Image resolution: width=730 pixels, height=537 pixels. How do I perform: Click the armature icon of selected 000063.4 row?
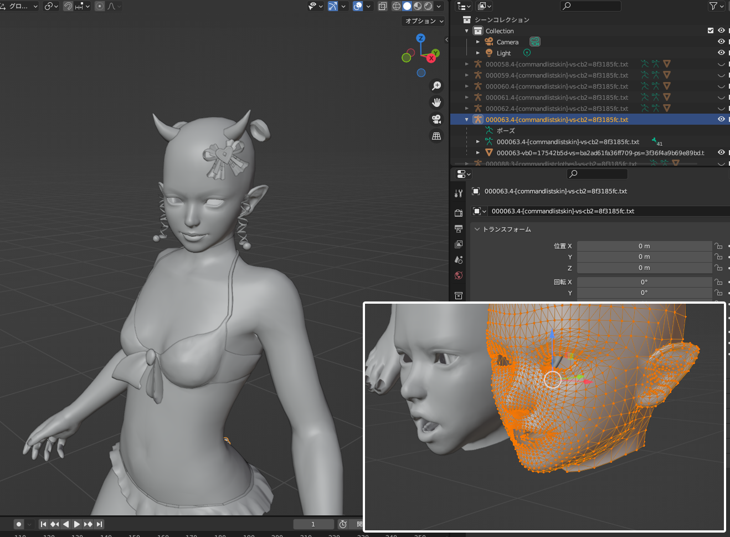coord(477,119)
